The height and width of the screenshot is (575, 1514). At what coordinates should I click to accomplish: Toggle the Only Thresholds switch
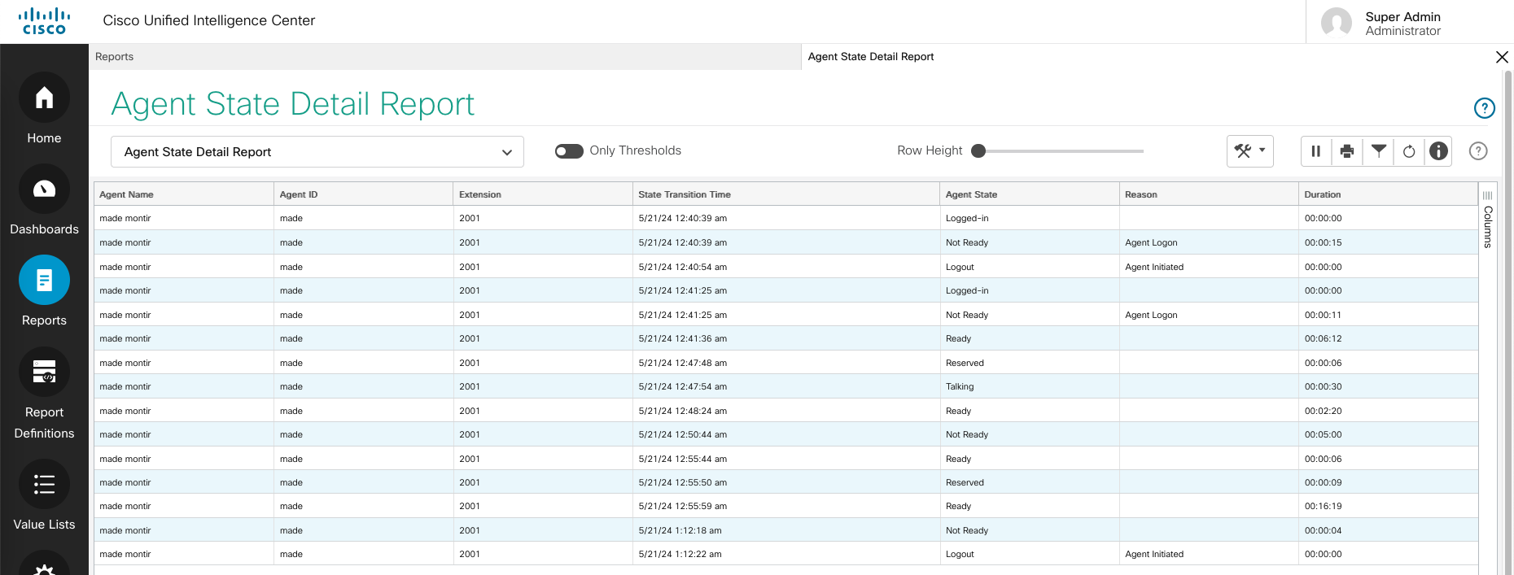pyautogui.click(x=569, y=151)
